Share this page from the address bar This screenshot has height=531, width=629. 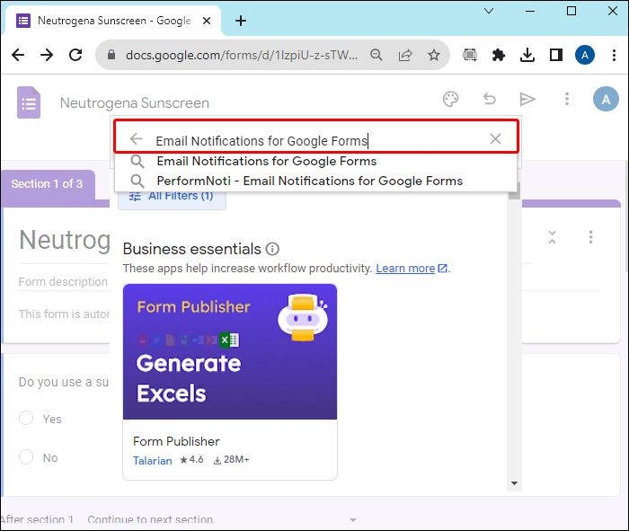tap(405, 55)
